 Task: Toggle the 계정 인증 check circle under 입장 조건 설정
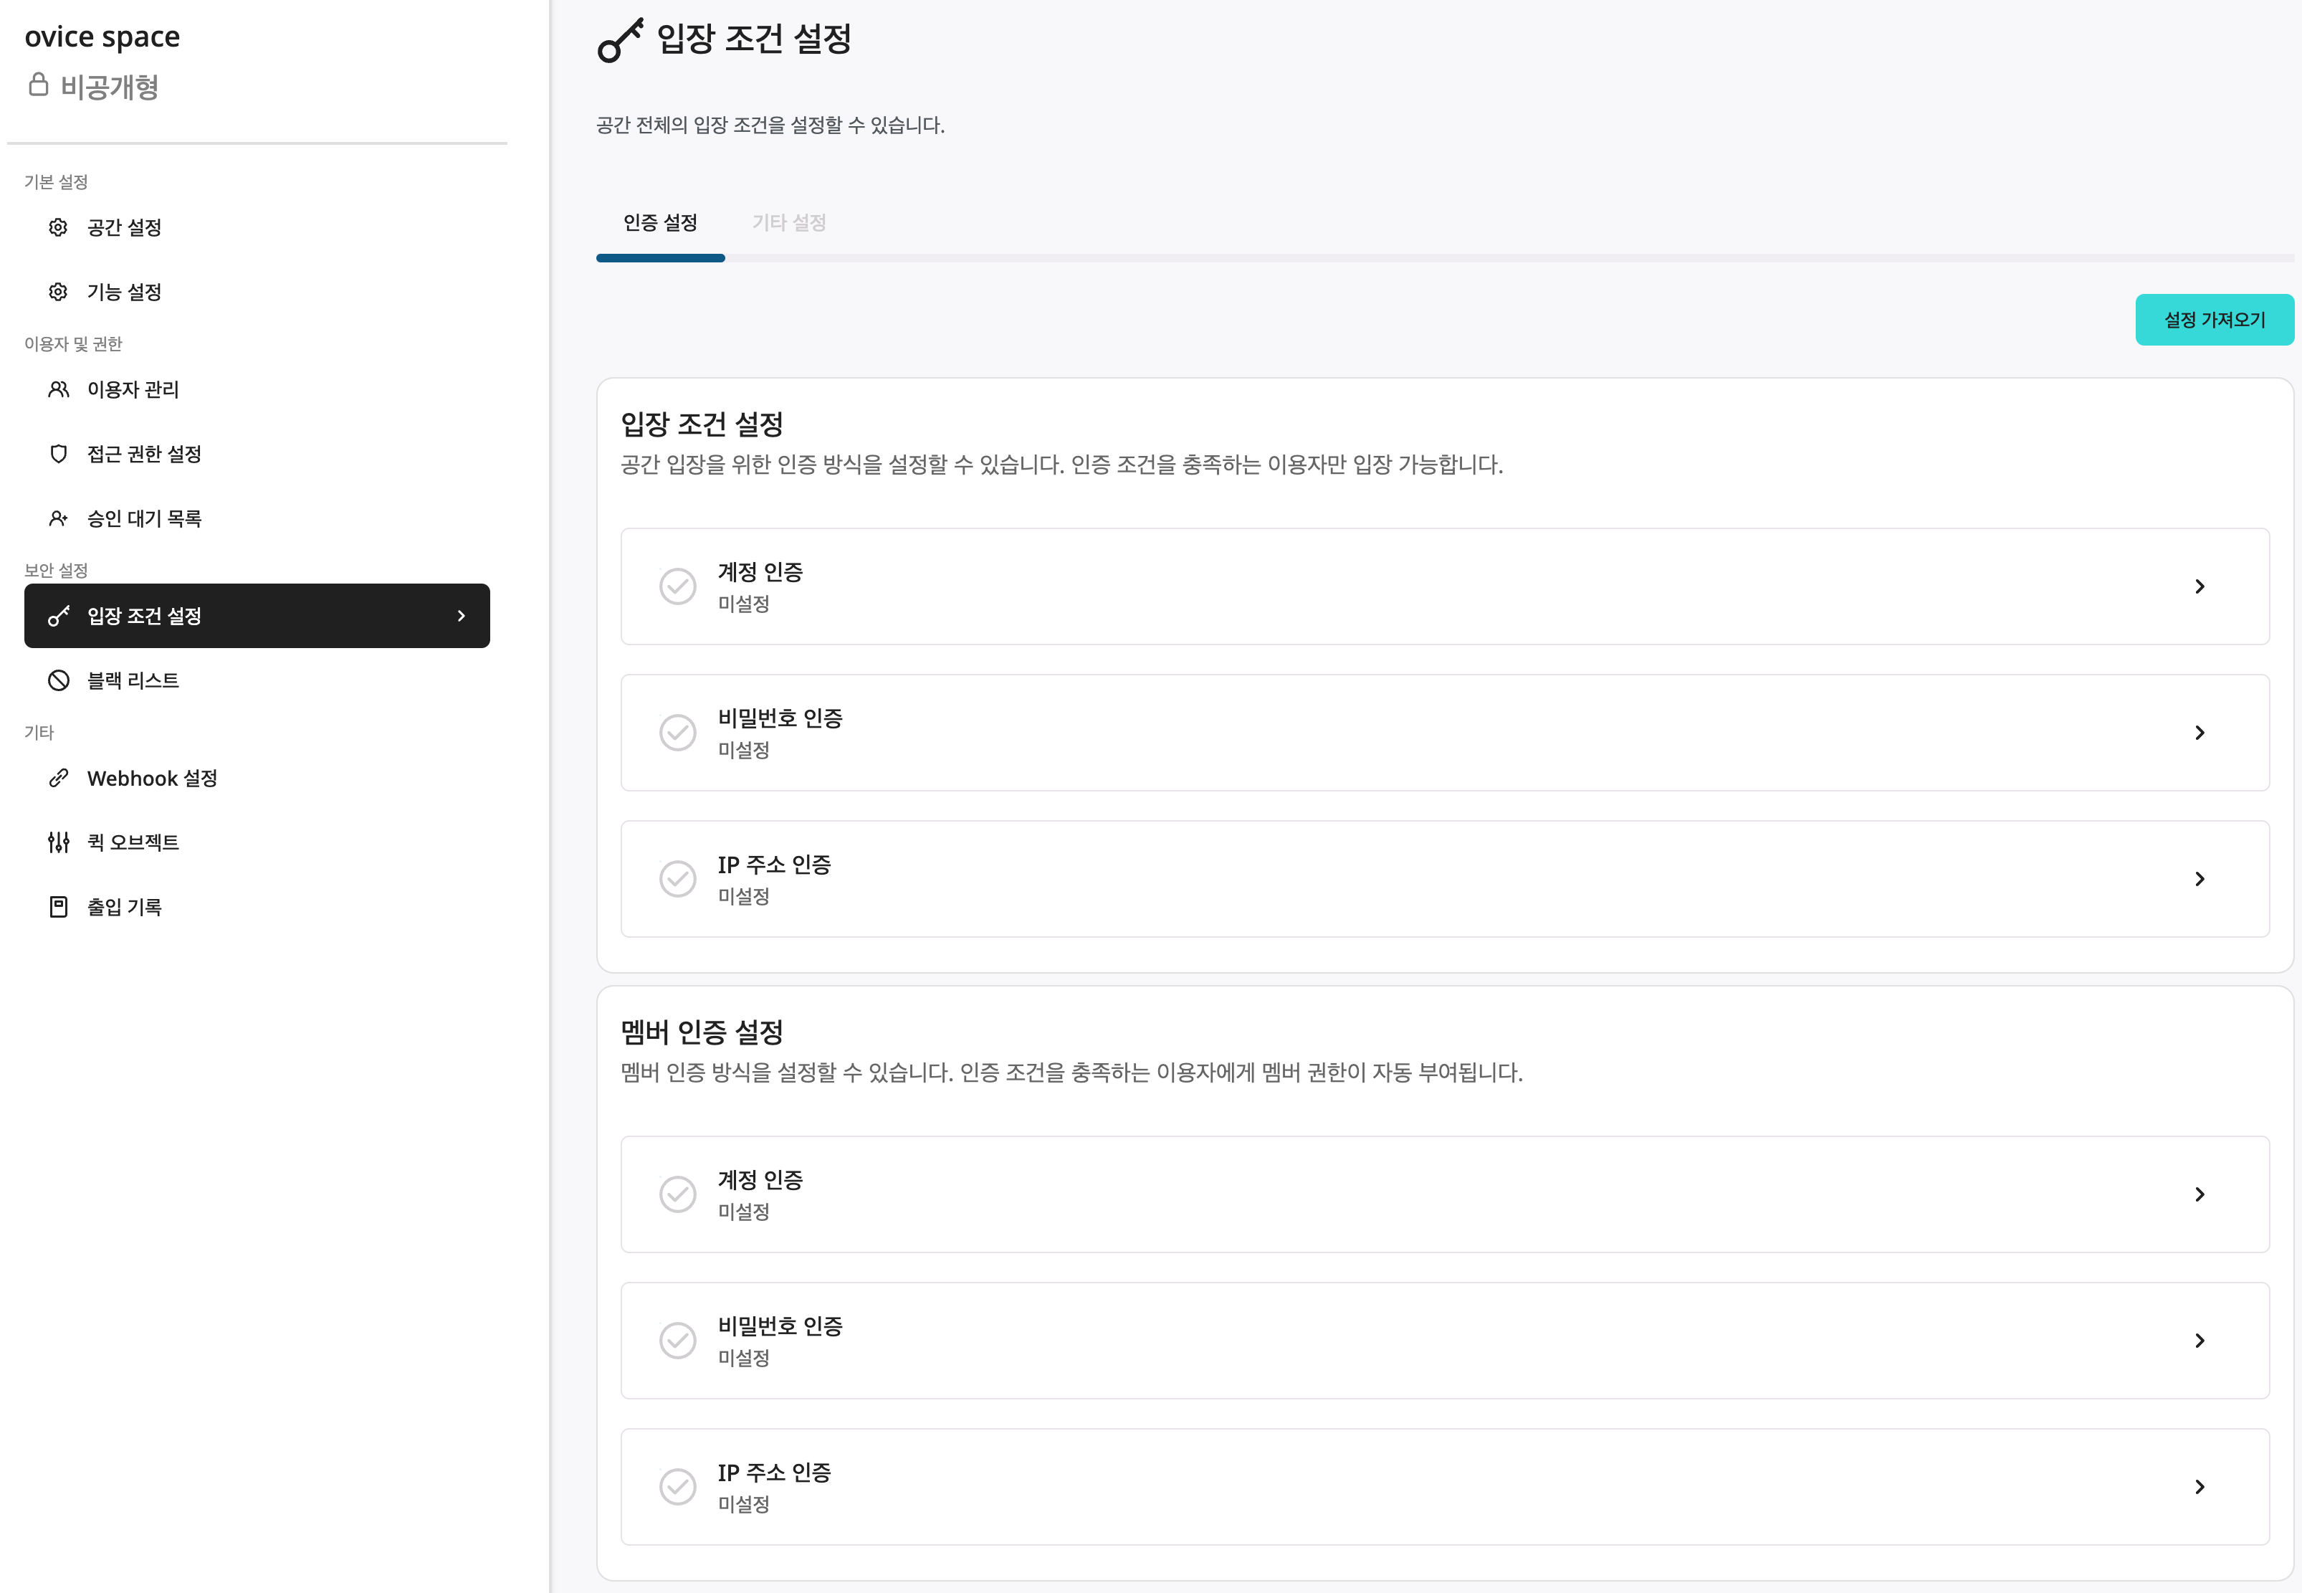677,586
